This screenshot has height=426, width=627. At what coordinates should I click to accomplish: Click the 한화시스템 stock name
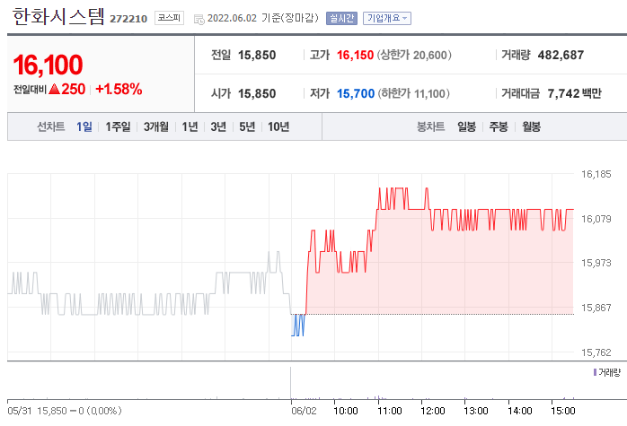pyautogui.click(x=58, y=17)
